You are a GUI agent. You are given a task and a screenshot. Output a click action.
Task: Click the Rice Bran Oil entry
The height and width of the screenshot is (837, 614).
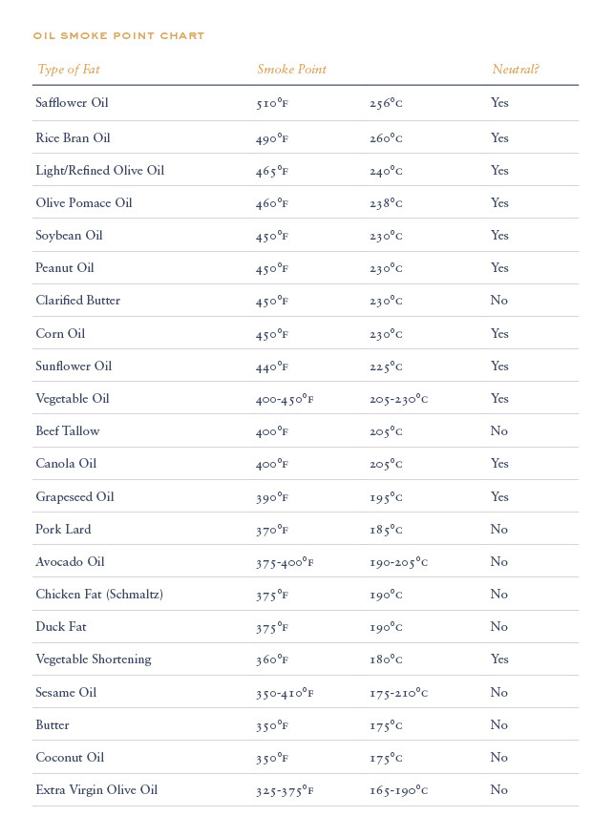(x=73, y=138)
